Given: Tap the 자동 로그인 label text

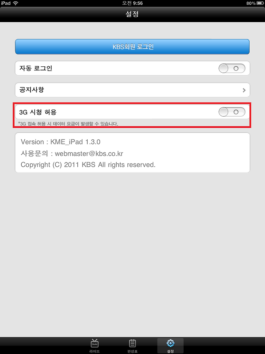Looking at the screenshot, I should click(x=36, y=68).
